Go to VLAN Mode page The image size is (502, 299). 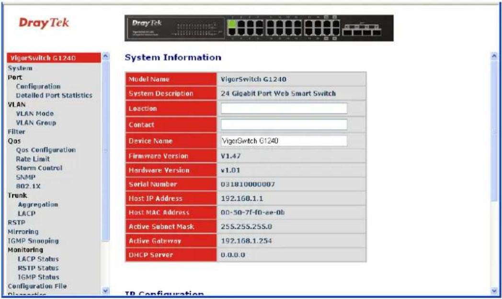[35, 113]
